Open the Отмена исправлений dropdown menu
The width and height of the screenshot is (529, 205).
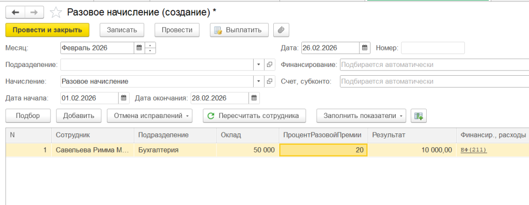150,116
